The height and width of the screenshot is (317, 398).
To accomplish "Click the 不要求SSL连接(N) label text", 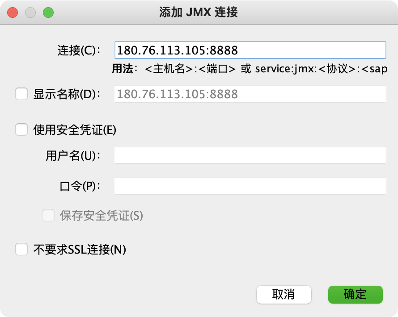I will [x=80, y=249].
